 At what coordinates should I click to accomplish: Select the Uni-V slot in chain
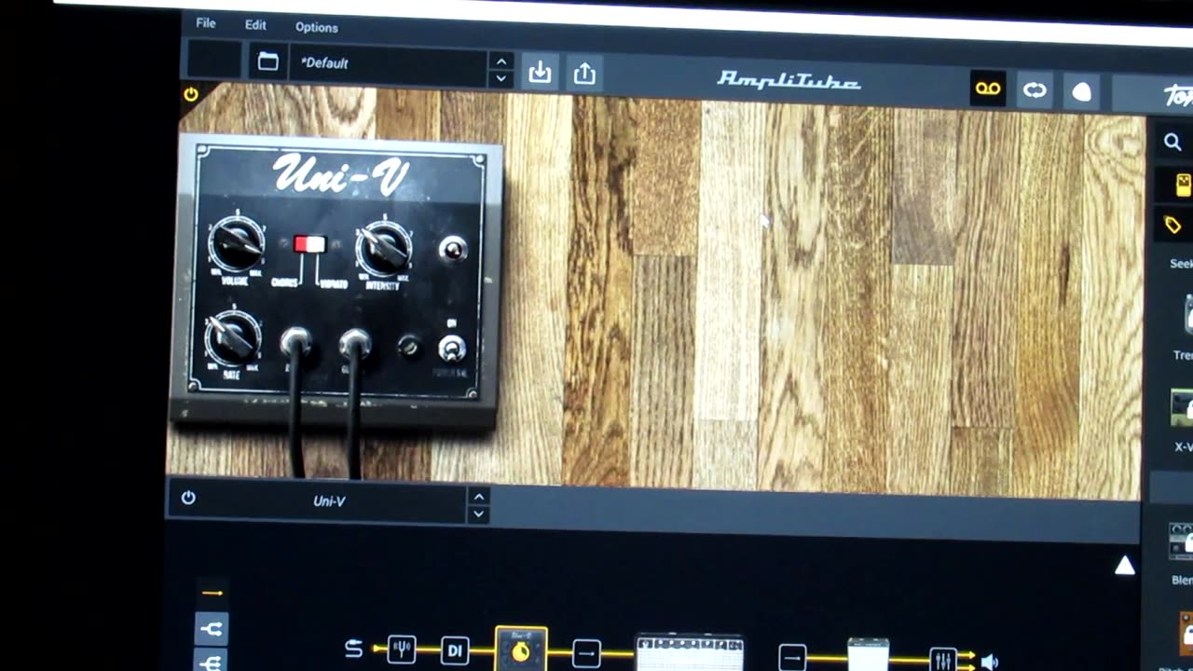[x=521, y=650]
